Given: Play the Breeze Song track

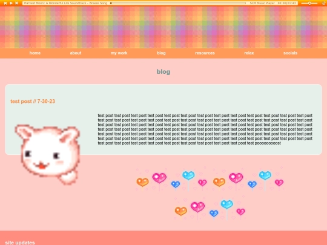Looking at the screenshot, I should point(11,3).
